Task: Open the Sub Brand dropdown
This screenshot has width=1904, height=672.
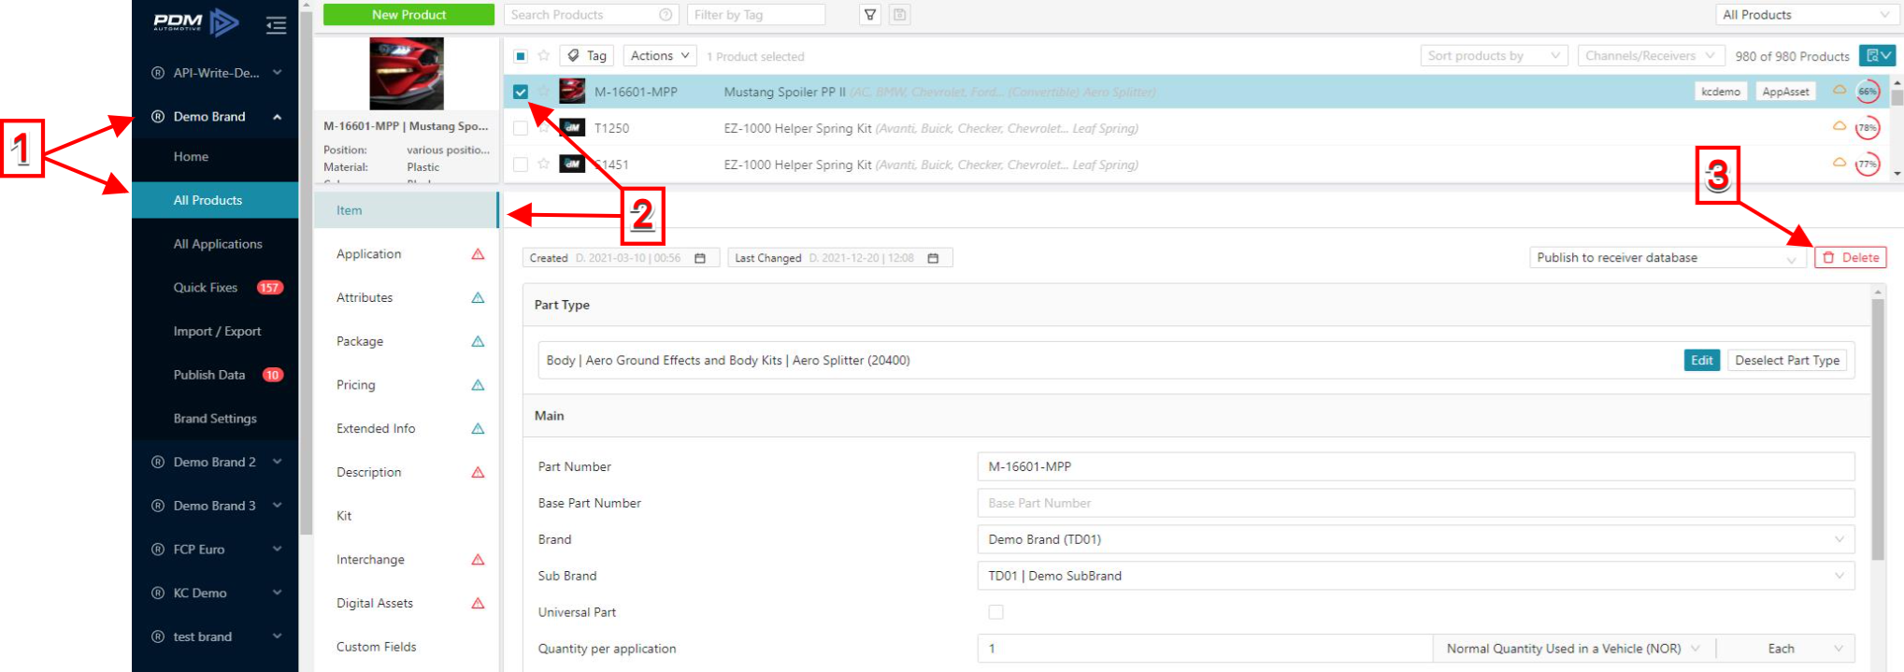Action: 1416,576
